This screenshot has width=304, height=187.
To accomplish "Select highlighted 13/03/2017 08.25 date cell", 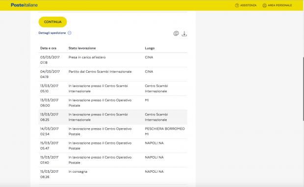I will tap(49, 117).
